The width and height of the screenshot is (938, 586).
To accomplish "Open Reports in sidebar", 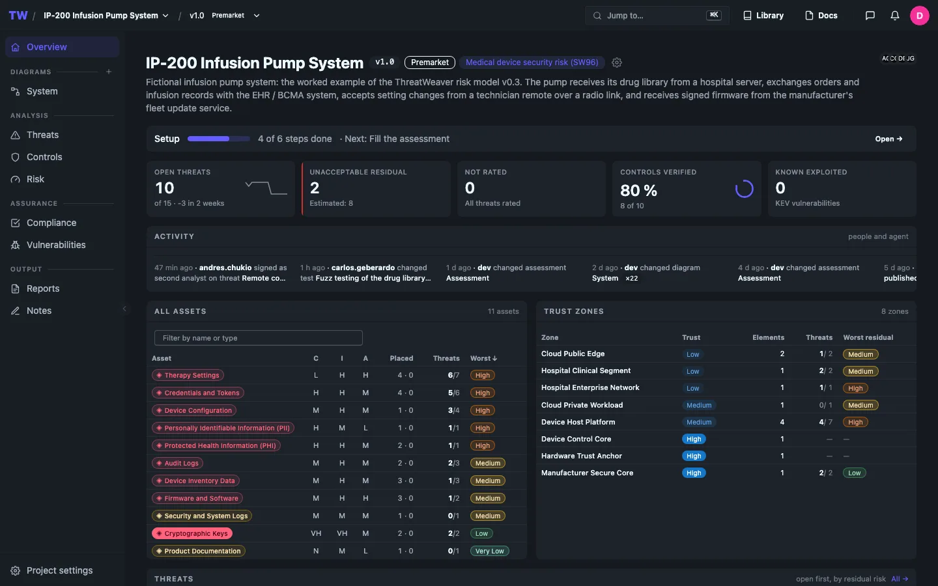I will coord(62,288).
